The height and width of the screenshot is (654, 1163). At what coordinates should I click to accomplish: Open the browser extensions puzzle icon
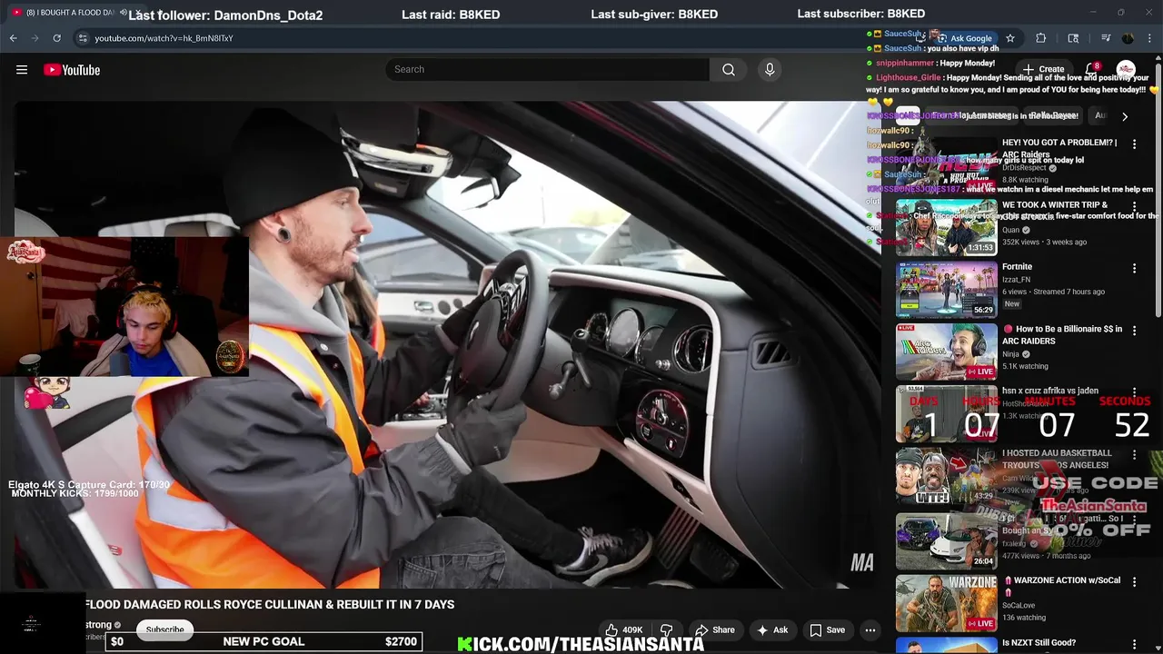[x=1041, y=38]
